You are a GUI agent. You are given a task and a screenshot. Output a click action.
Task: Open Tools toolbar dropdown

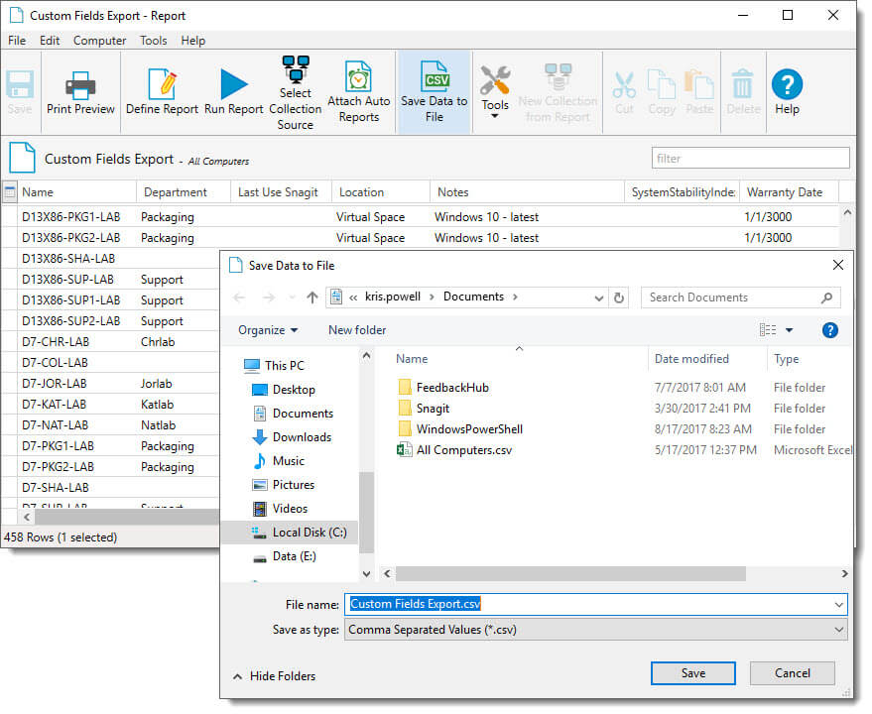[495, 92]
